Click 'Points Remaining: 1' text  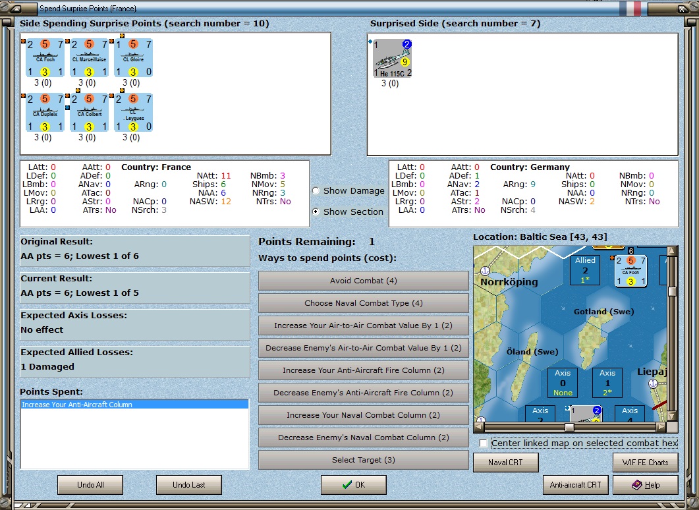click(x=316, y=242)
